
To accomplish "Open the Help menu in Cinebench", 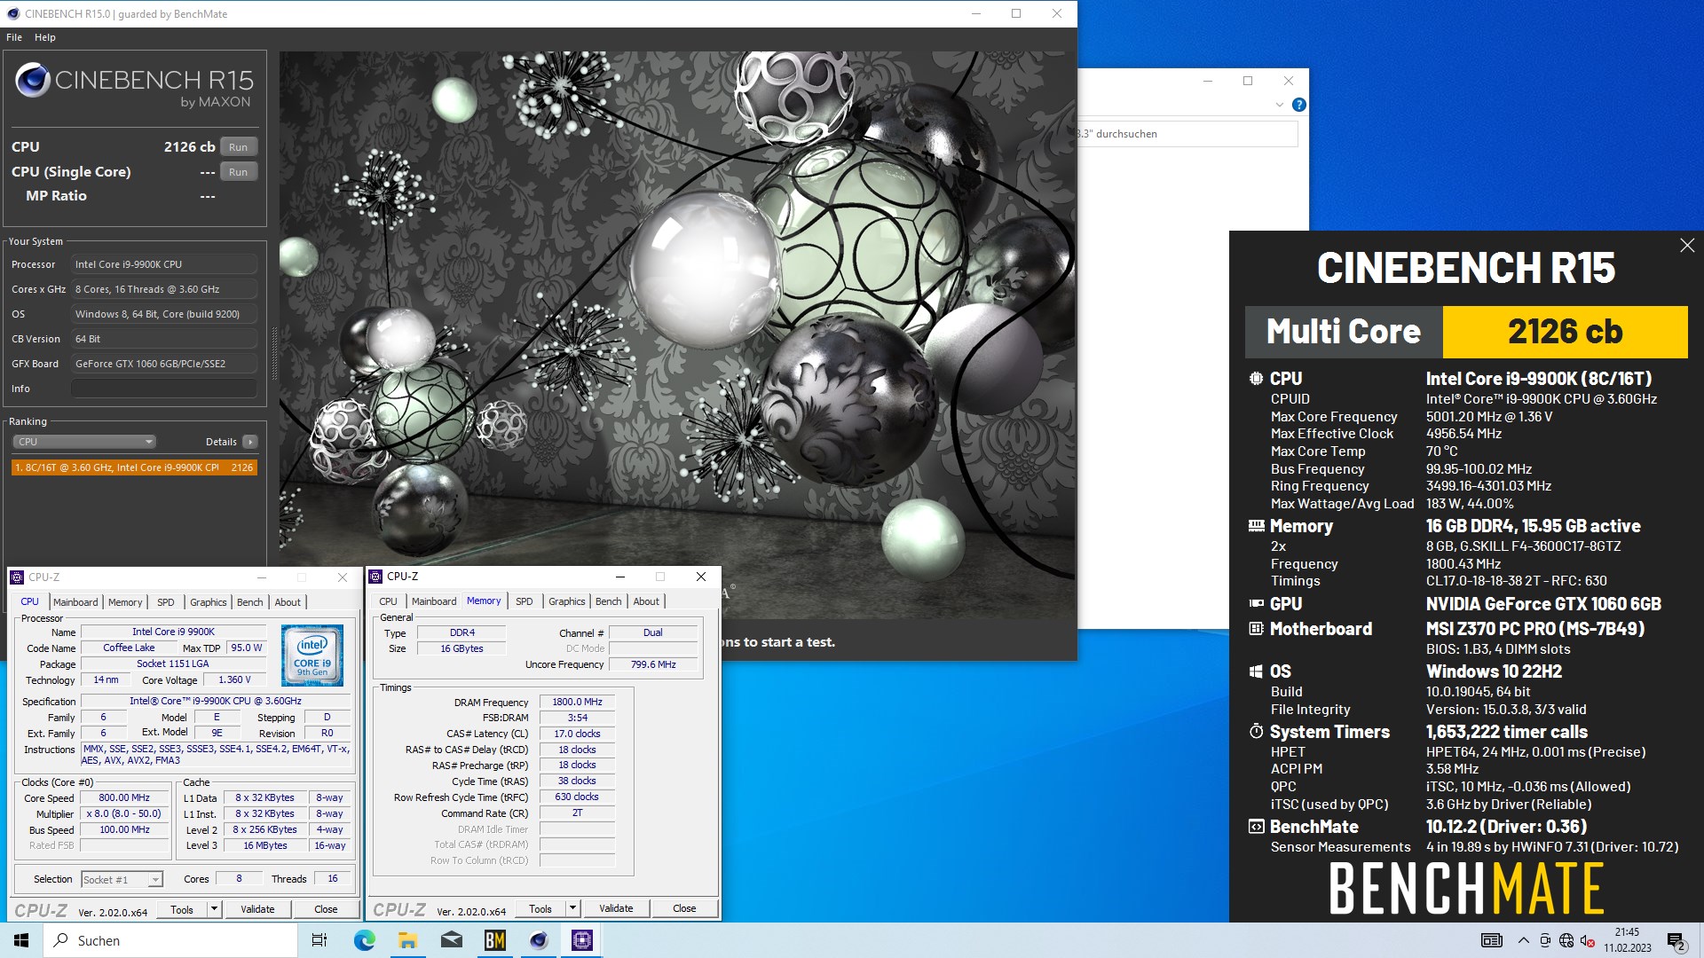I will tap(45, 37).
